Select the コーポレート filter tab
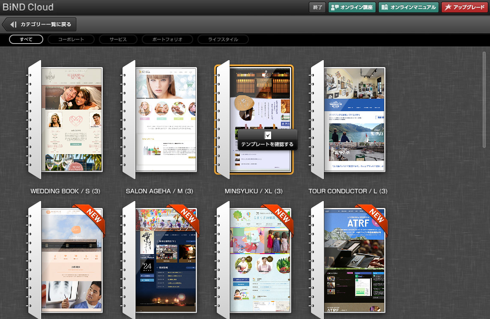 tap(71, 39)
